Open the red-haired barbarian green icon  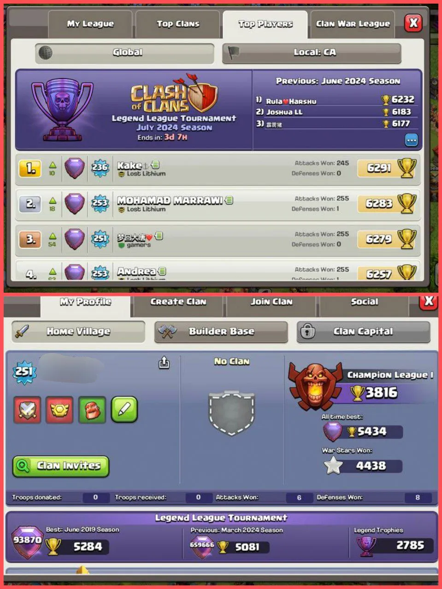pyautogui.click(x=92, y=410)
